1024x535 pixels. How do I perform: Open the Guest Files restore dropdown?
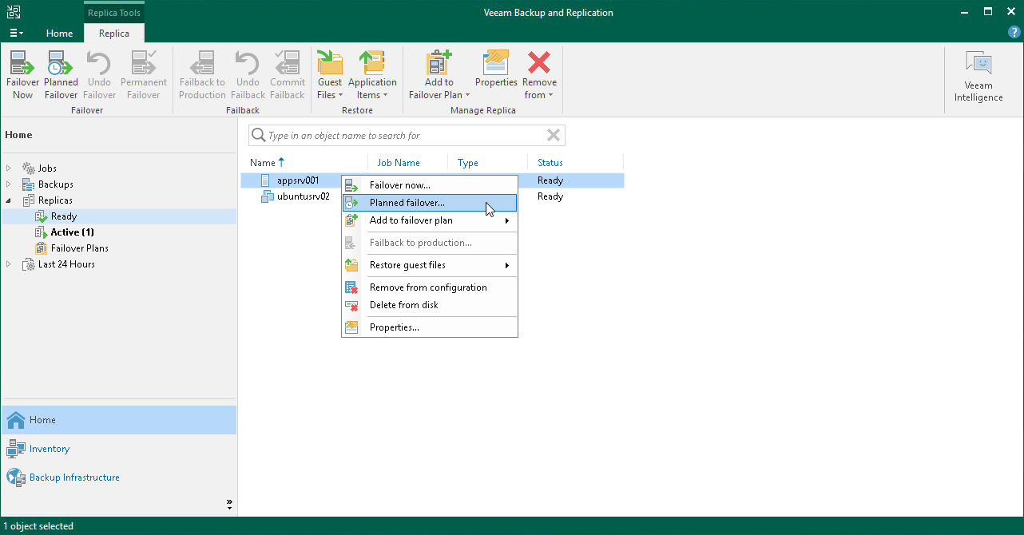[330, 75]
